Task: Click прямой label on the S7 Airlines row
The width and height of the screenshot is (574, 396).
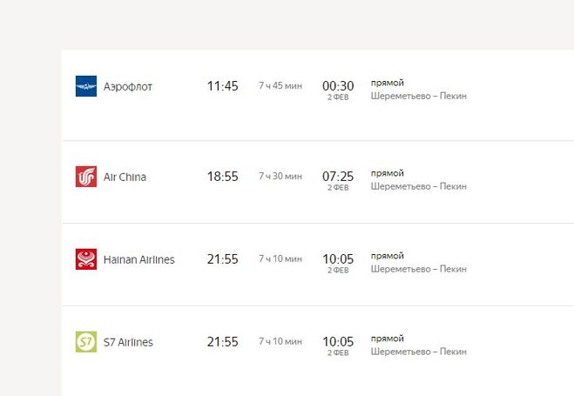Action: tap(388, 339)
